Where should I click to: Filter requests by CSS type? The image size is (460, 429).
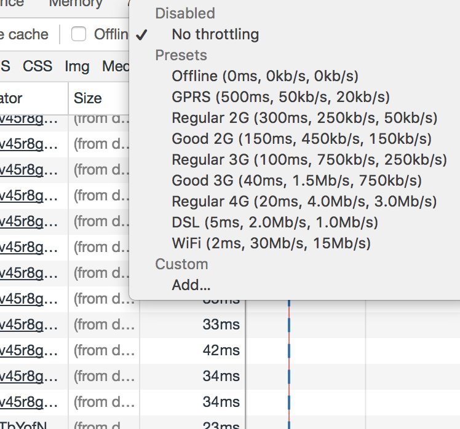click(x=38, y=66)
